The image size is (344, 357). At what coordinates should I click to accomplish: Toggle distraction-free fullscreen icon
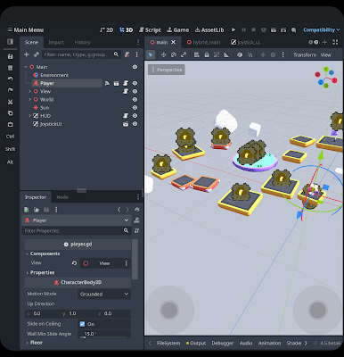335,42
